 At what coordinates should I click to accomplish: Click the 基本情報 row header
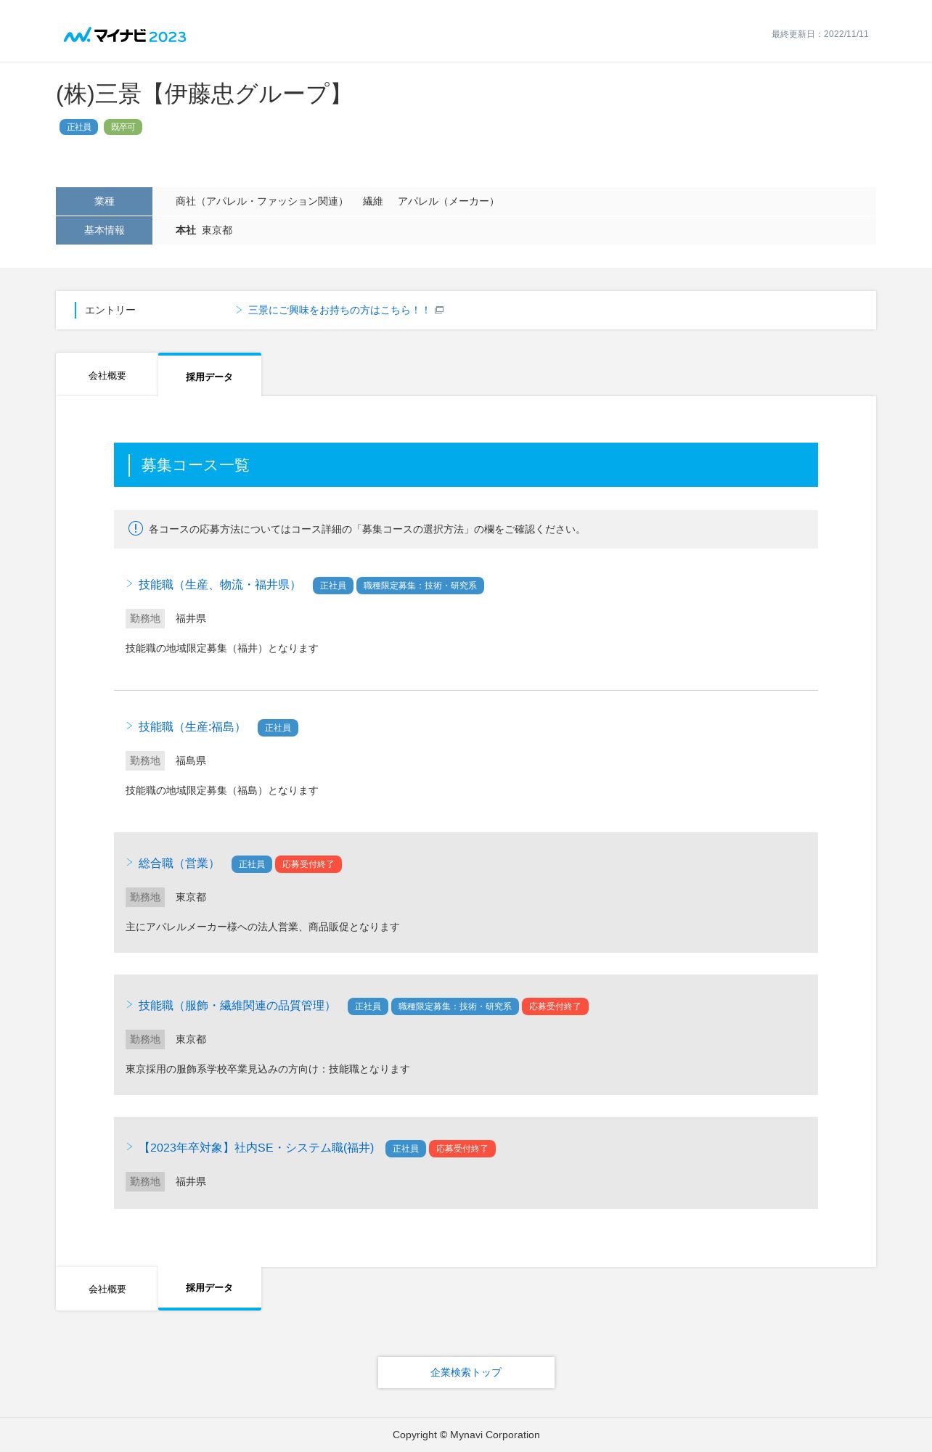pos(104,230)
